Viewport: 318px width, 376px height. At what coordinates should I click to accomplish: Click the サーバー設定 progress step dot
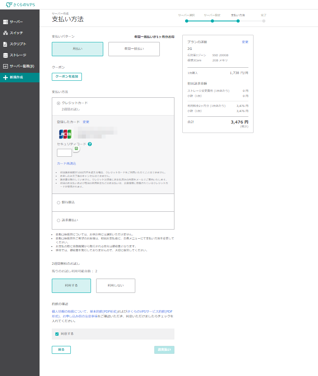(212, 21)
